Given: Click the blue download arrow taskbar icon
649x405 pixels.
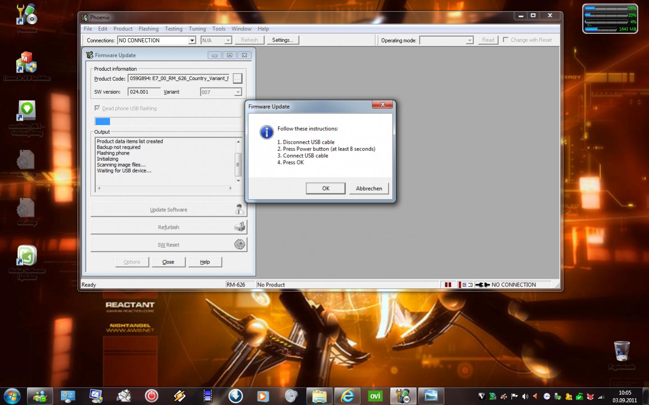Looking at the screenshot, I should coord(235,396).
